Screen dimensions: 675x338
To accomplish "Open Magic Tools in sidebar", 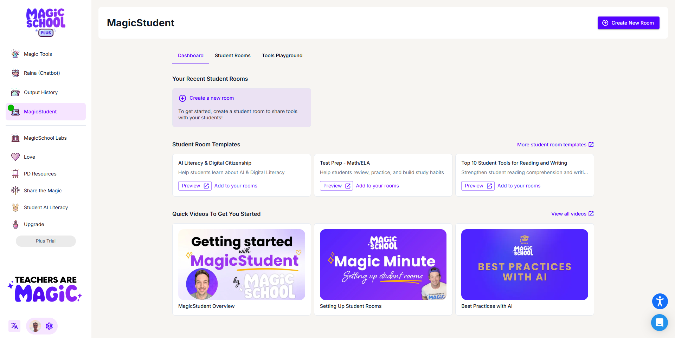I will pyautogui.click(x=46, y=54).
